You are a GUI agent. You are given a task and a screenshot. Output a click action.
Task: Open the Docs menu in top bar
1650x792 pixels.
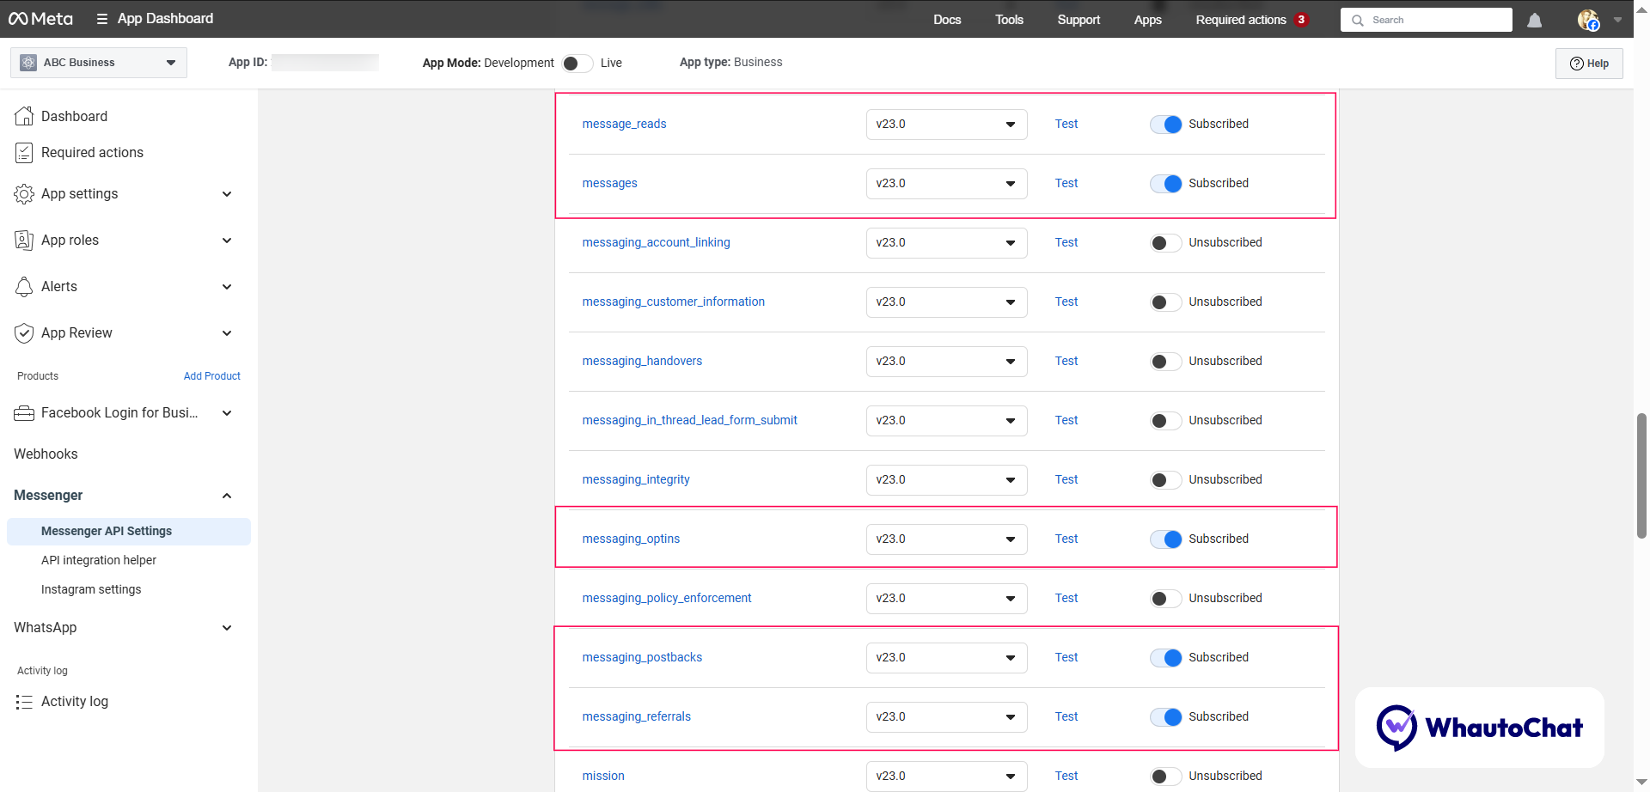click(947, 19)
